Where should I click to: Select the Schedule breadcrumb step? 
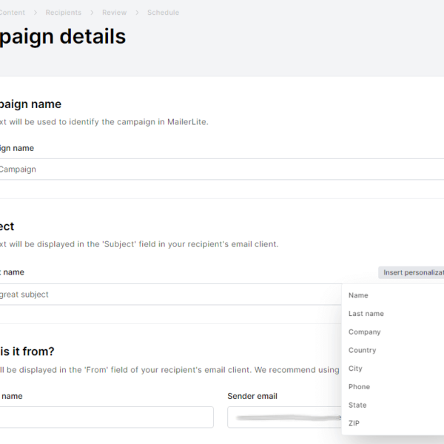pyautogui.click(x=163, y=13)
